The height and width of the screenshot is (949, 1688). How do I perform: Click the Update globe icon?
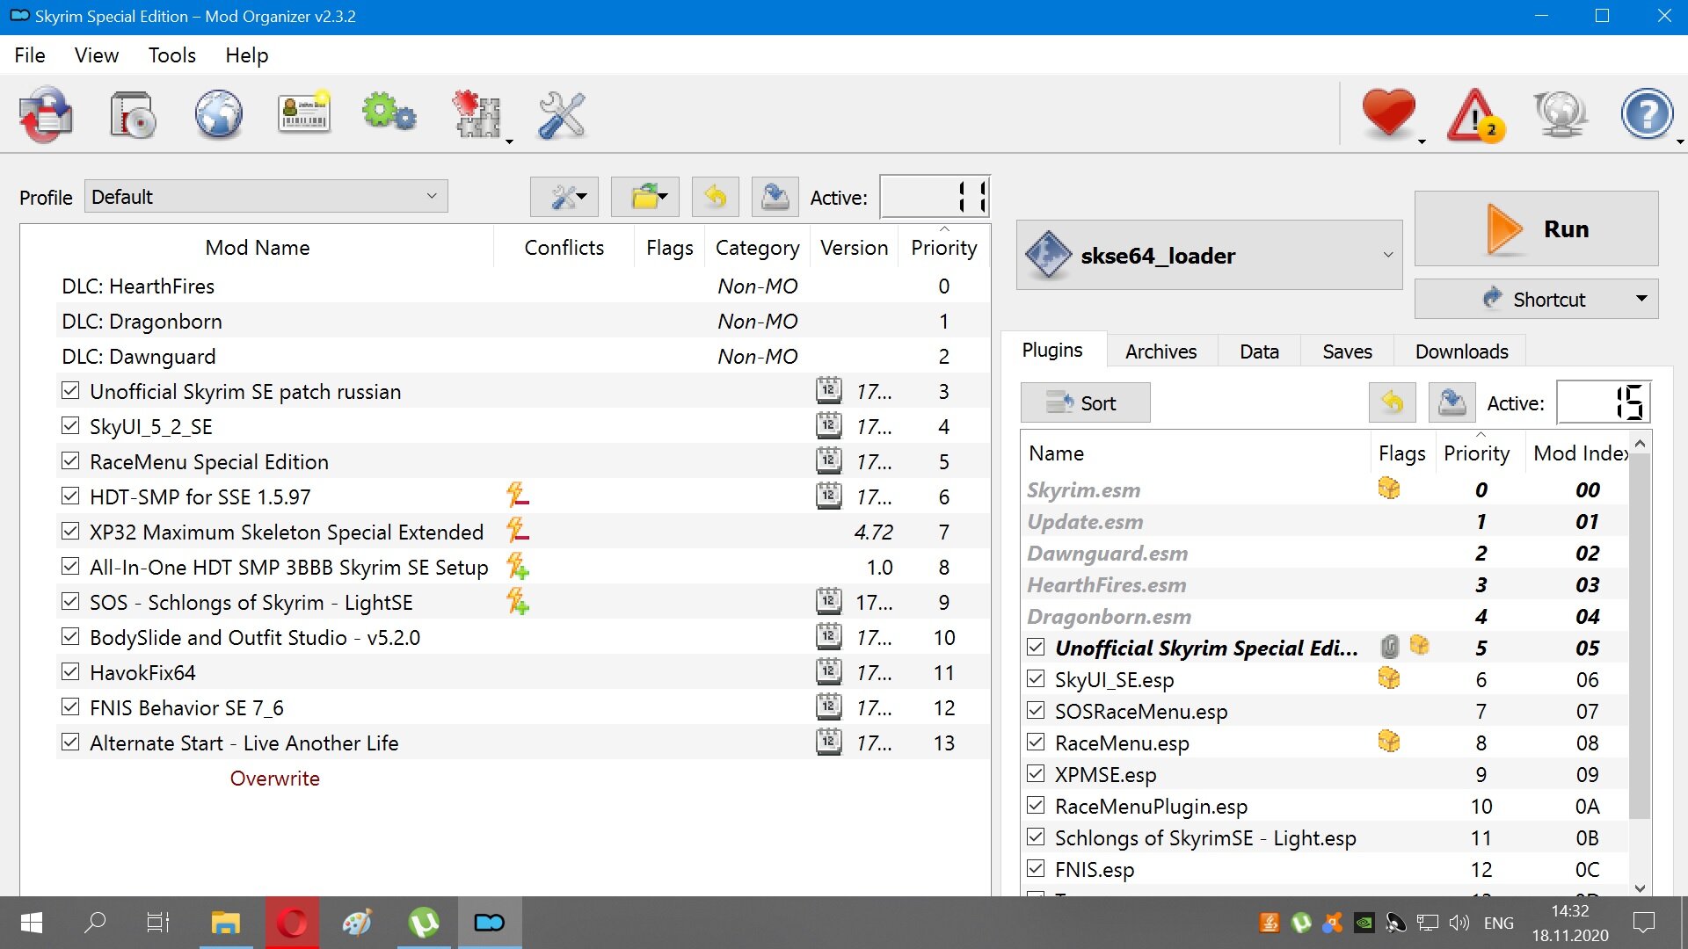click(x=1561, y=114)
